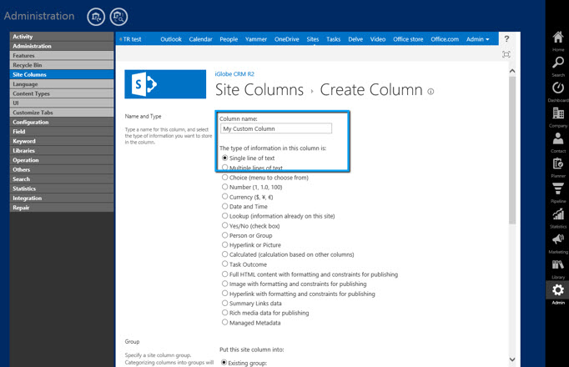Screen dimensions: 569x367
Task: Open Calendar in the top navigation
Action: point(200,39)
